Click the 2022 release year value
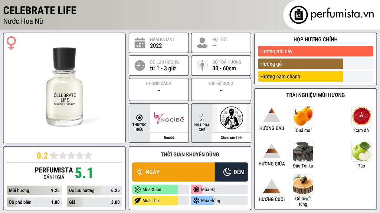The width and height of the screenshot is (380, 213). [x=156, y=45]
